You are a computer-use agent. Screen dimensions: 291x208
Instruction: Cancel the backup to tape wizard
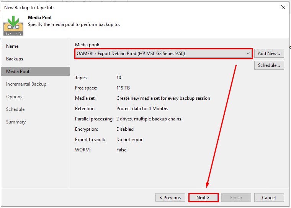269,198
